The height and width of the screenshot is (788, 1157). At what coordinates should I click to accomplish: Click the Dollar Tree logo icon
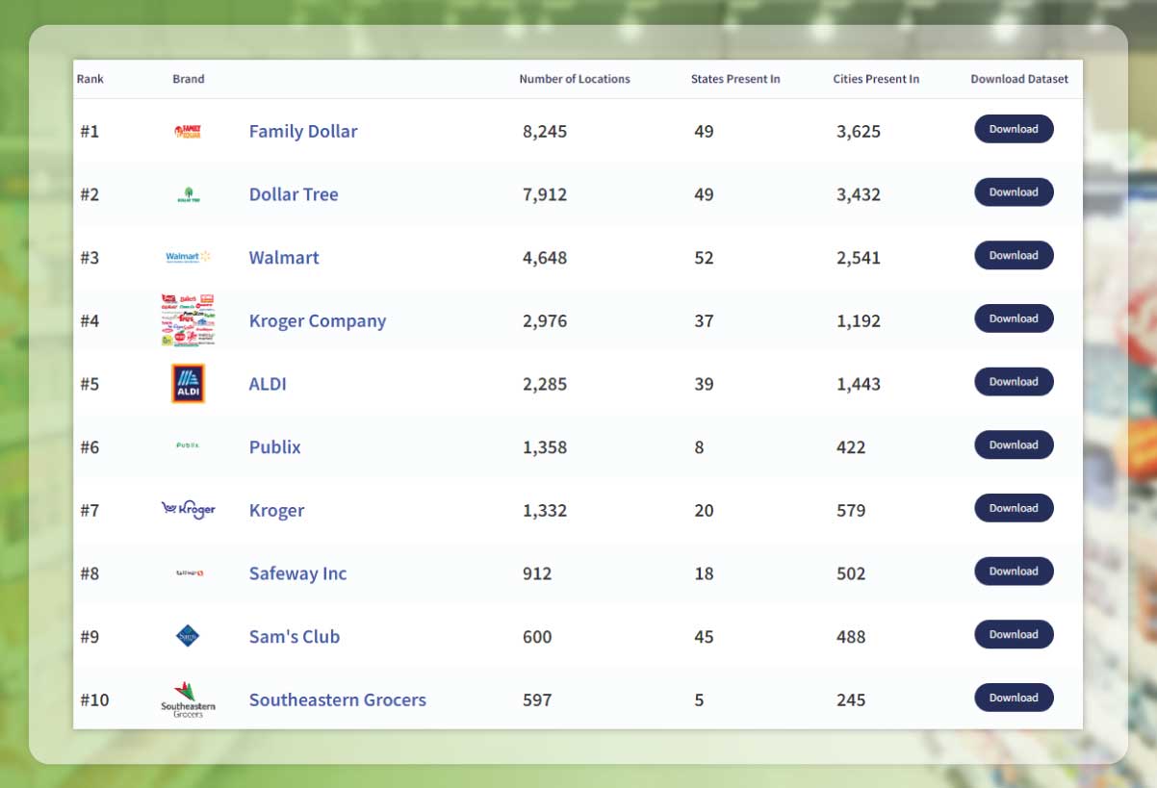coord(189,194)
